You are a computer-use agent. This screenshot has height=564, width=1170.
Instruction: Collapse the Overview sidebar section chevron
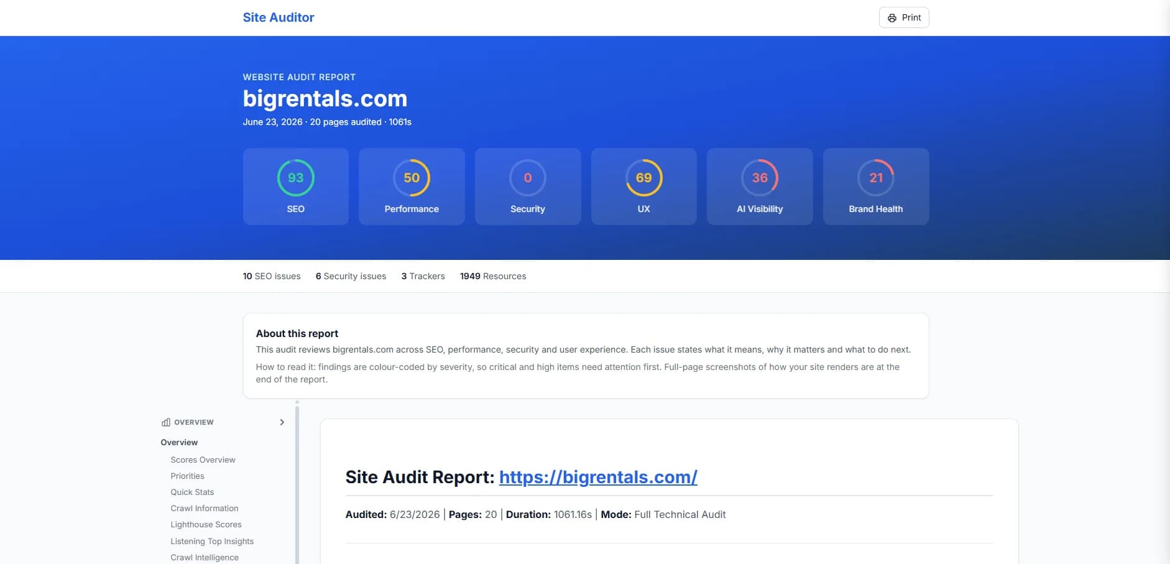pos(282,422)
